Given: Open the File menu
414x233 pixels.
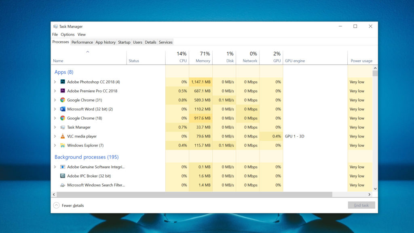Looking at the screenshot, I should point(55,34).
